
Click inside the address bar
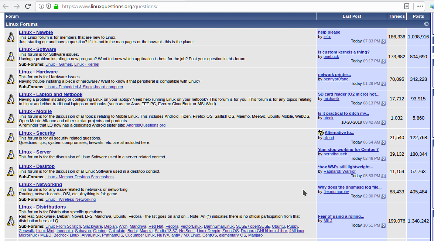click(x=148, y=6)
